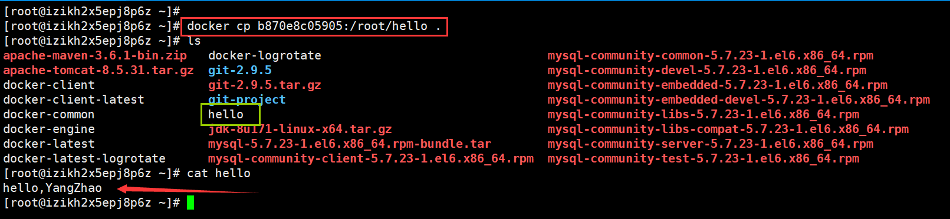Screen dimensions: 950x219
Task: Click mysql-5.7.23 rpm-bundle.tar filename
Action: click(x=350, y=144)
